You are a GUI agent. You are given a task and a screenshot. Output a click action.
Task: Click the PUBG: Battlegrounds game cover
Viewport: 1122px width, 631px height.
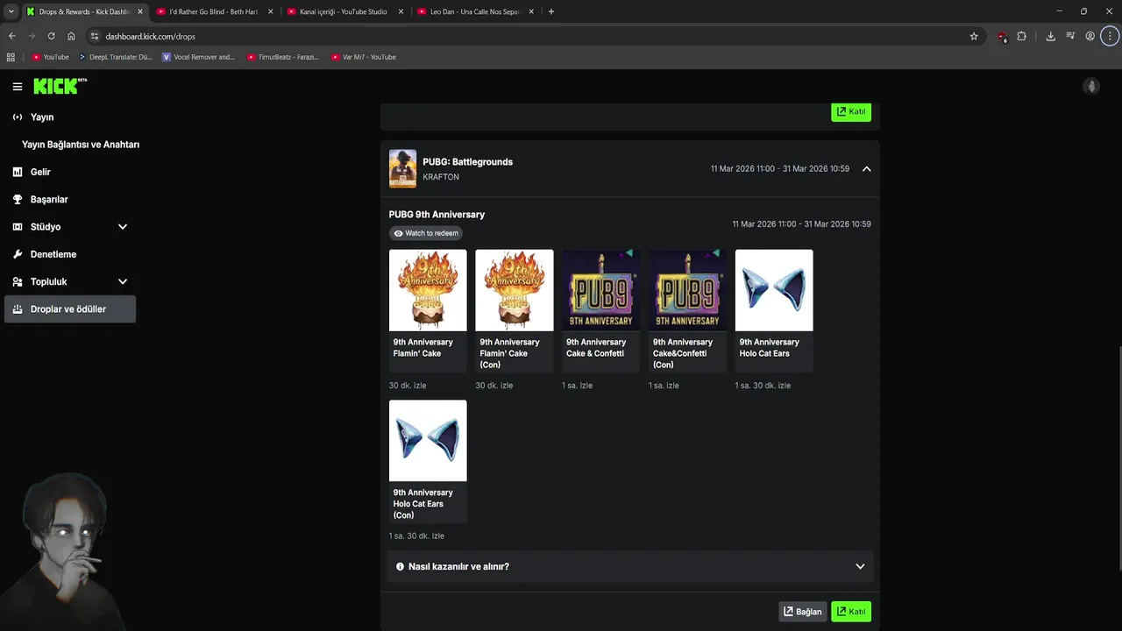click(x=402, y=168)
